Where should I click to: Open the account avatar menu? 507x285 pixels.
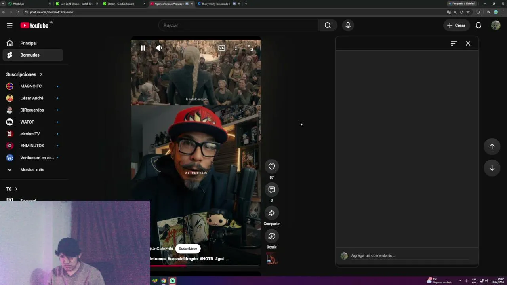click(496, 25)
